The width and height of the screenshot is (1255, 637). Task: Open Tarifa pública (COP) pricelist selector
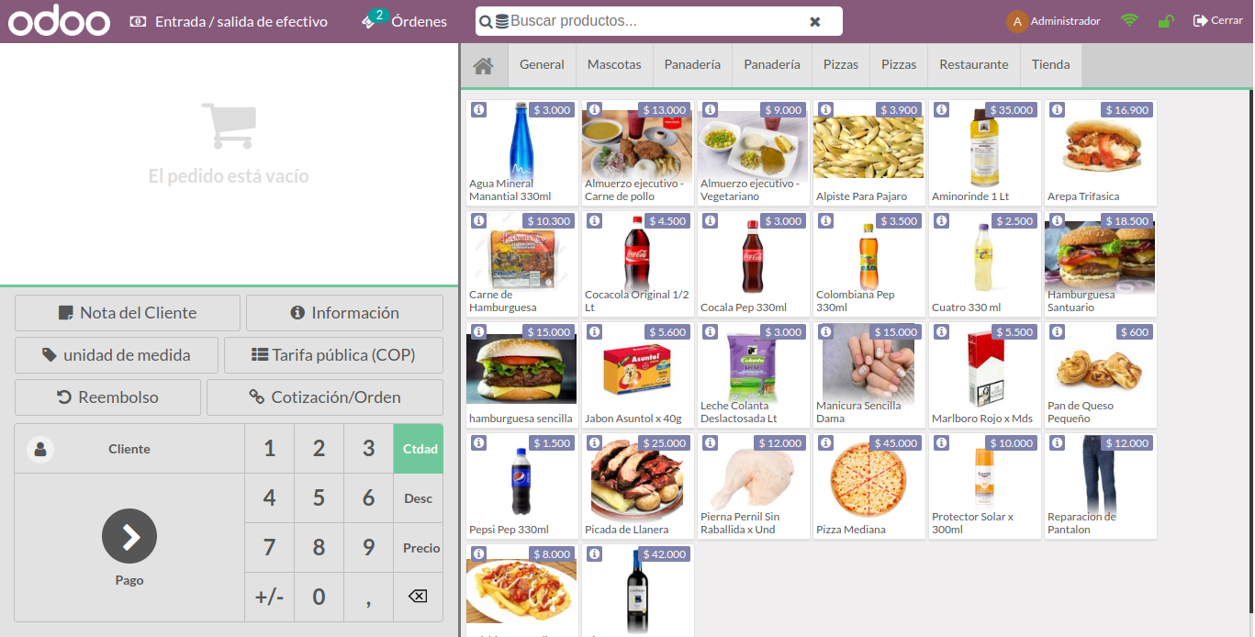[x=334, y=355]
